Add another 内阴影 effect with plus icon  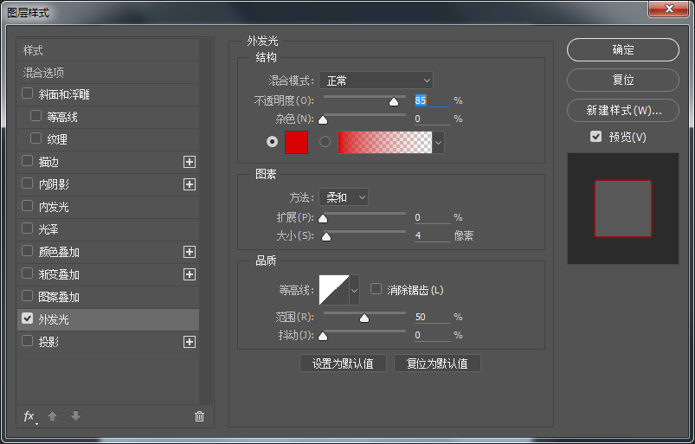190,184
